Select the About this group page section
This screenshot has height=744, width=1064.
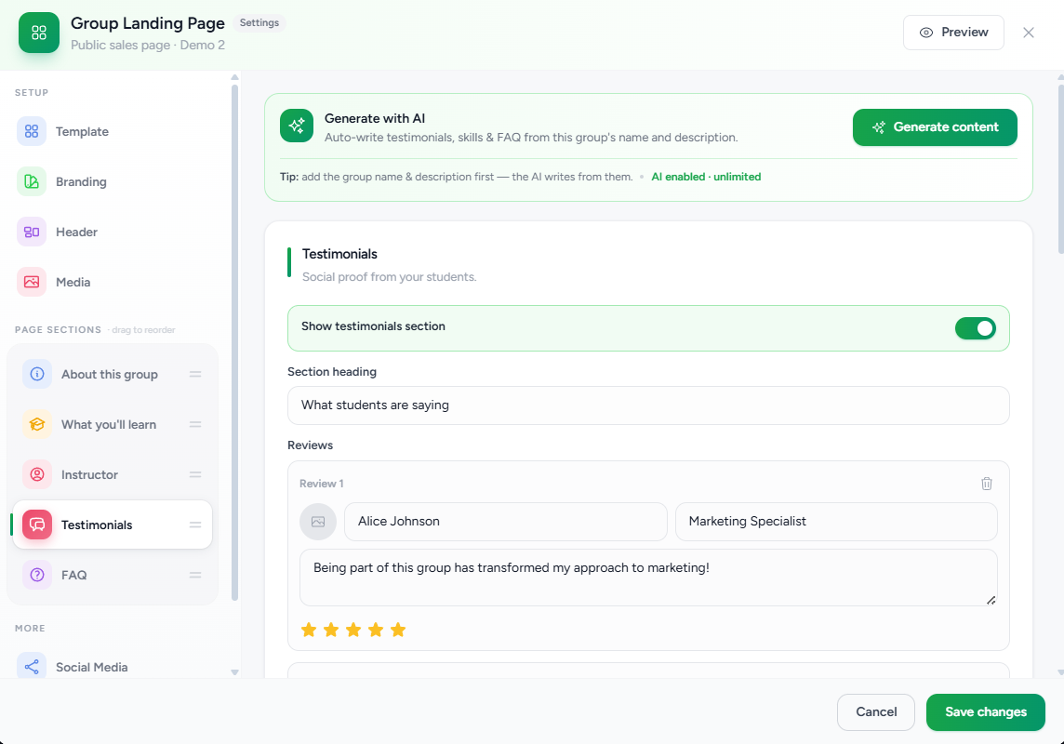(113, 375)
